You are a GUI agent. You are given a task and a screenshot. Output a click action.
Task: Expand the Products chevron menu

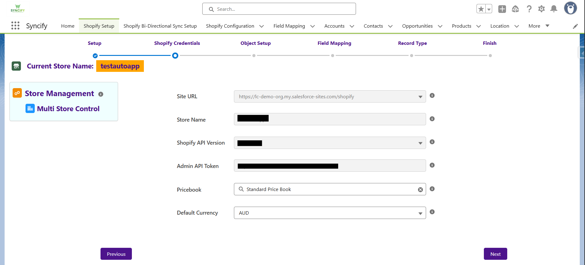pos(479,26)
